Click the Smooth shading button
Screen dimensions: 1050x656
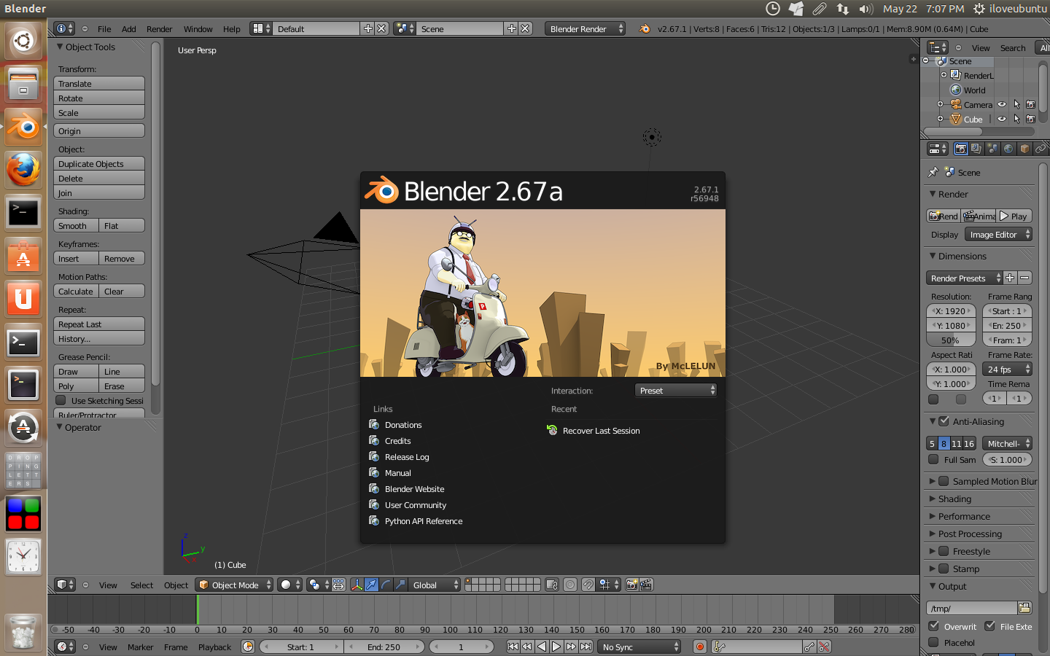76,225
